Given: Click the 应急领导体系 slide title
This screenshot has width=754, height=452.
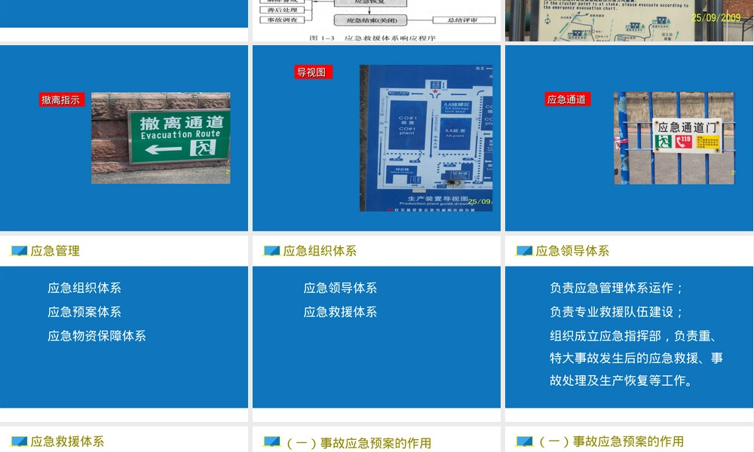Looking at the screenshot, I should 572,251.
